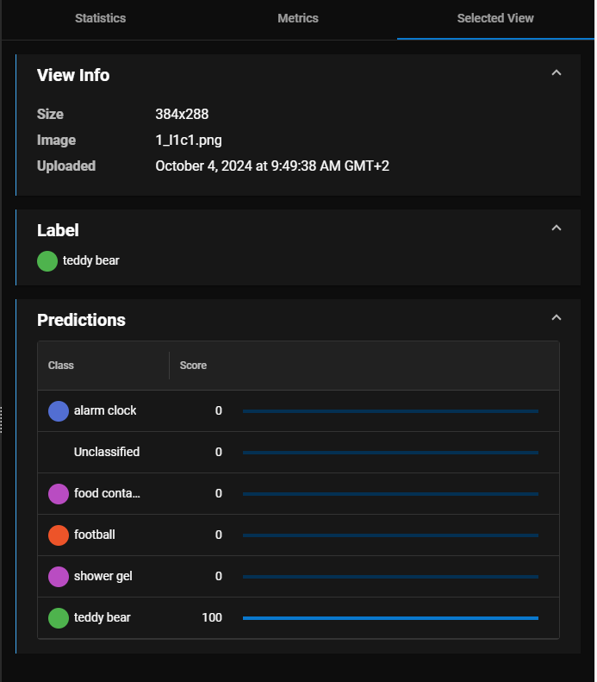The image size is (597, 682).
Task: Click the purple shower gel class circle
Action: coord(59,577)
